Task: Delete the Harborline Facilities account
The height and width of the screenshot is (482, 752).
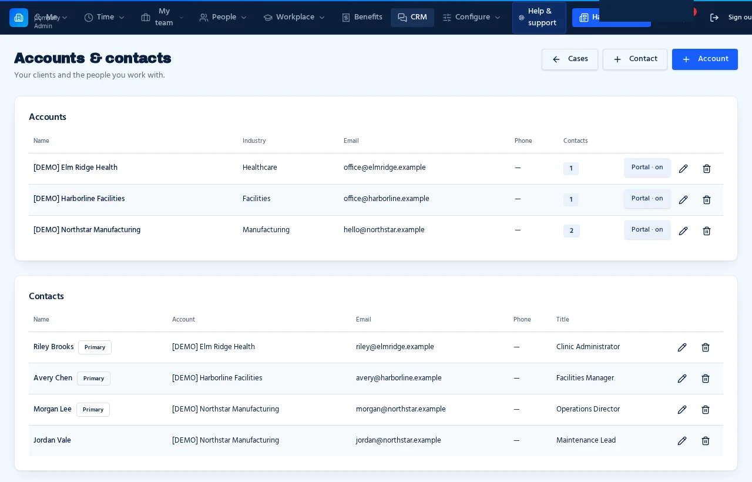Action: [x=707, y=200]
